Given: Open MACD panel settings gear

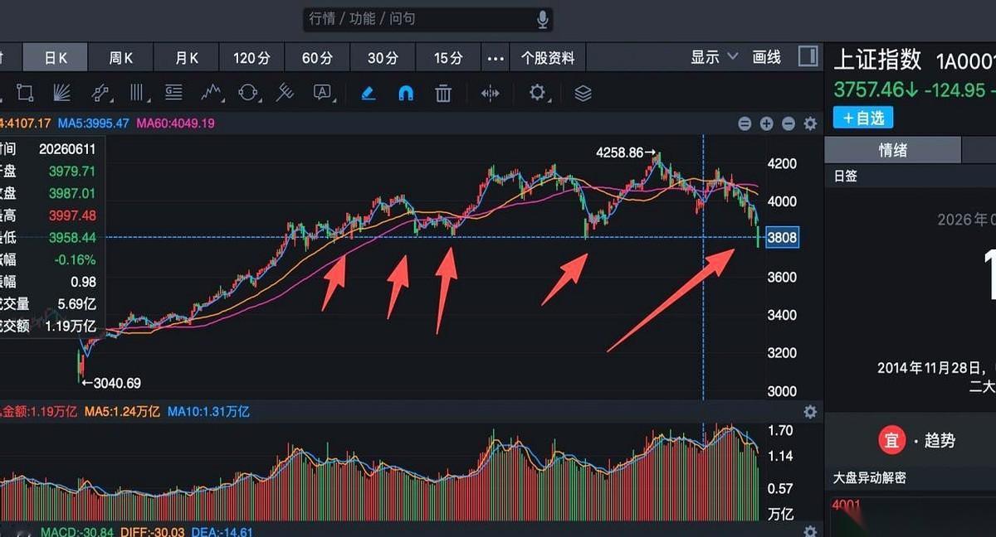Looking at the screenshot, I should coord(810,531).
